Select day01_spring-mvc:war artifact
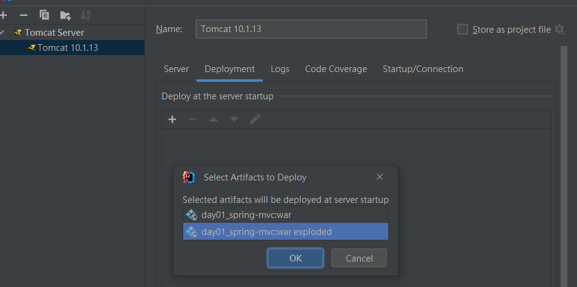The height and width of the screenshot is (287, 577). click(x=286, y=215)
